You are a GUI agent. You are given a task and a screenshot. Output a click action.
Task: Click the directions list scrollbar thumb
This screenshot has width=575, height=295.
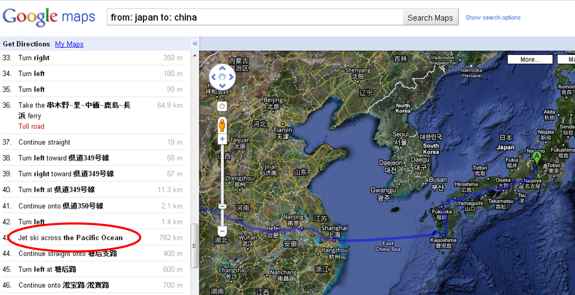pyautogui.click(x=194, y=246)
